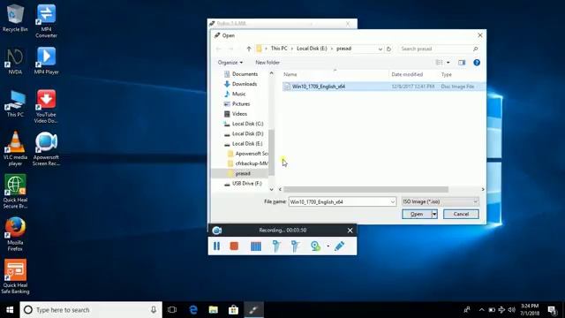Select Local Disk (E:) in the navigation pane
Viewport: 565px width, 318px height.
pos(247,143)
